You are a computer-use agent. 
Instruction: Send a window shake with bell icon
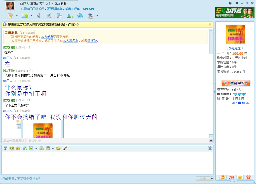coord(58,148)
